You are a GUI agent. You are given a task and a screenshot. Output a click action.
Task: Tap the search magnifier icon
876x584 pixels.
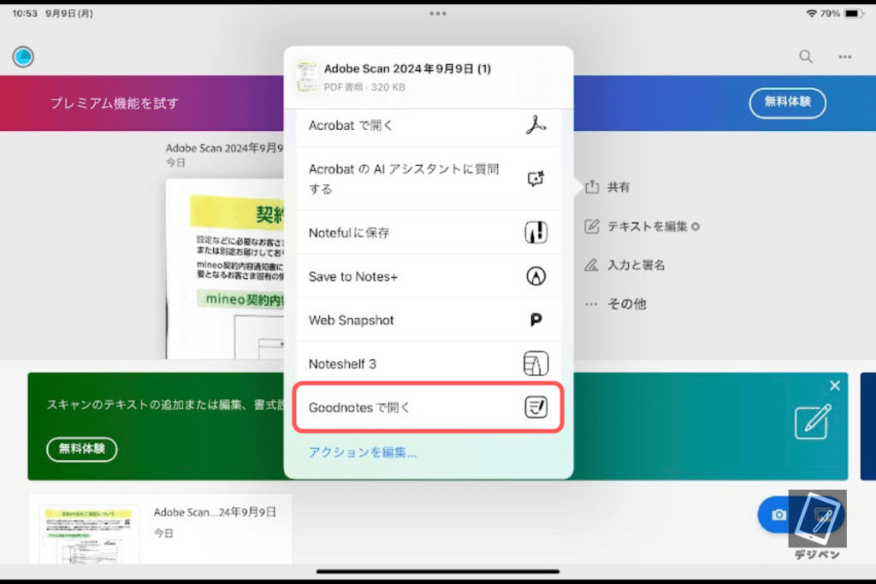tap(806, 56)
